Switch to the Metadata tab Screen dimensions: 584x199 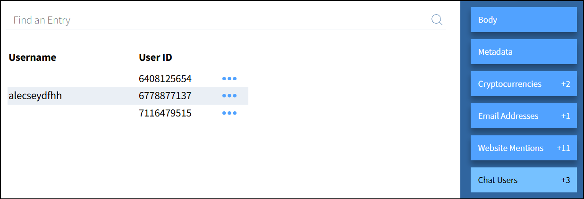point(524,52)
